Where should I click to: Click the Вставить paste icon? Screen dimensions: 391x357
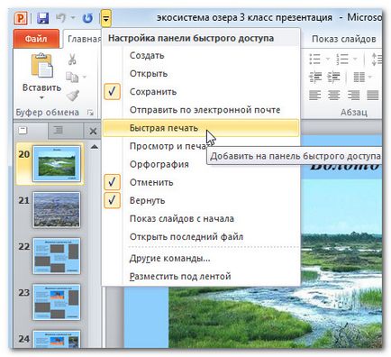click(x=42, y=66)
